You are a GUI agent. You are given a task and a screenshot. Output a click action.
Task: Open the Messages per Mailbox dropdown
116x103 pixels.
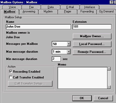tap(69, 44)
